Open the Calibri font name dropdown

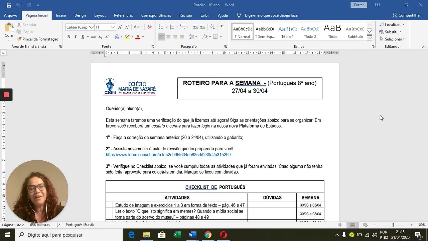click(91, 27)
